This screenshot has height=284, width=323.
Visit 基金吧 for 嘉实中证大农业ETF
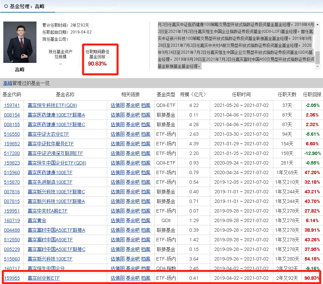point(133,134)
